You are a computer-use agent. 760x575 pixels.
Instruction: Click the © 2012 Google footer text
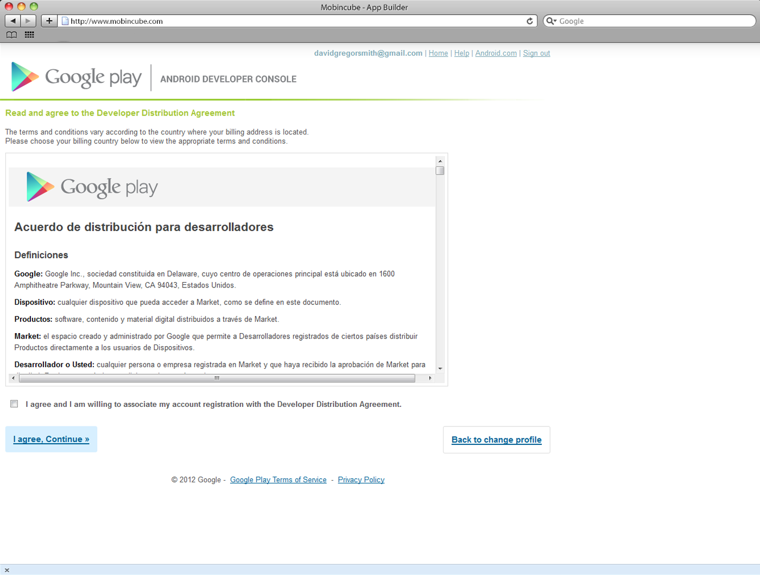pos(196,480)
